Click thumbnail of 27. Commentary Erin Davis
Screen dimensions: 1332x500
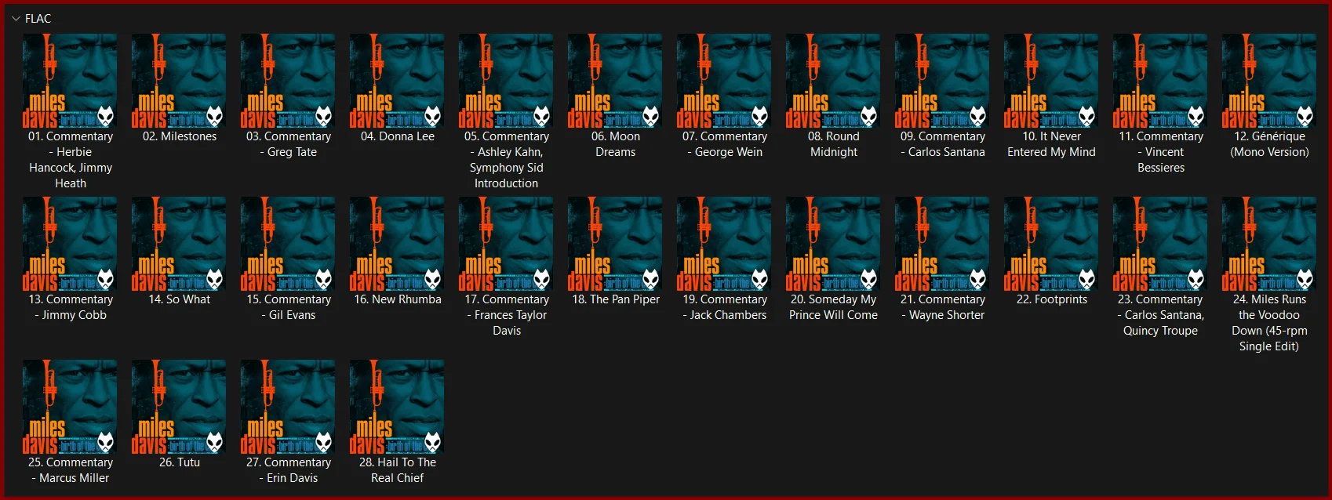coord(288,407)
